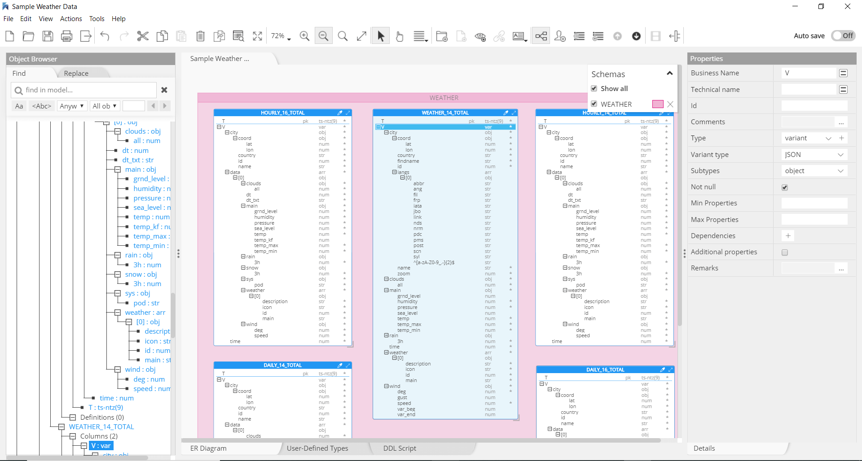Uncheck the Not null checkbox in Properties
This screenshot has width=862, height=461.
click(x=785, y=187)
